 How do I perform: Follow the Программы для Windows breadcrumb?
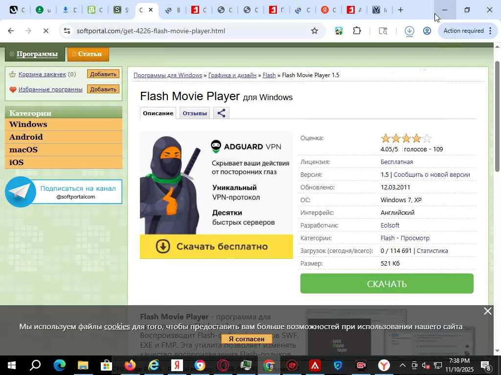point(168,75)
